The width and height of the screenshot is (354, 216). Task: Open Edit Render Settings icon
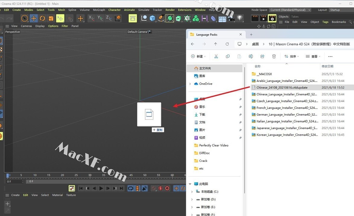click(x=272, y=18)
